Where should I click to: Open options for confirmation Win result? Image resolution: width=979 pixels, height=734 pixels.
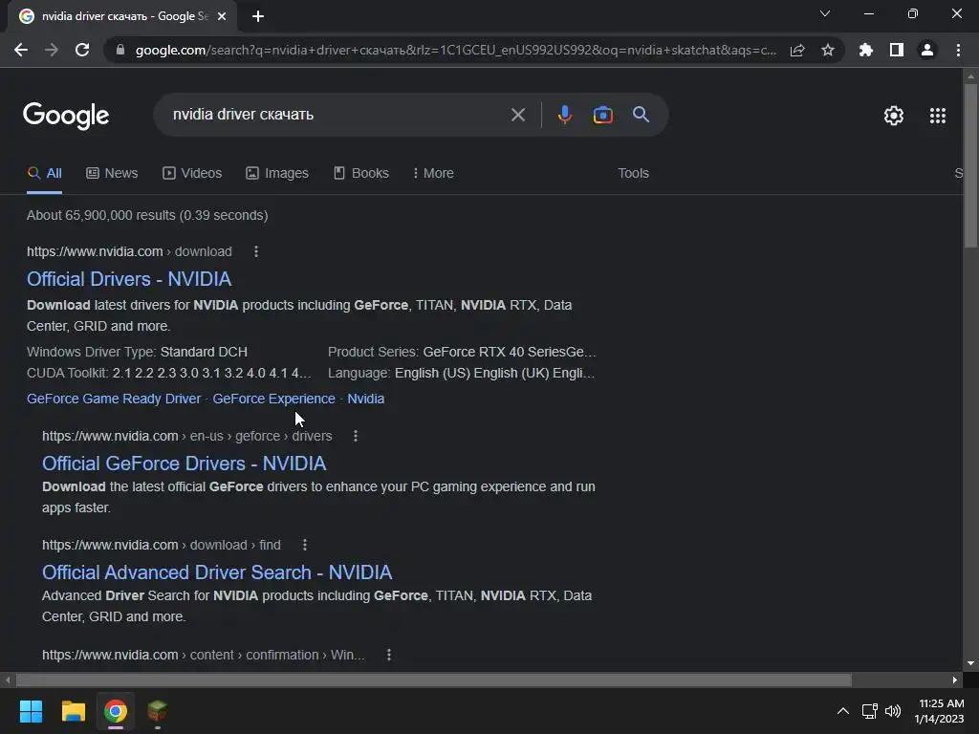coord(389,655)
